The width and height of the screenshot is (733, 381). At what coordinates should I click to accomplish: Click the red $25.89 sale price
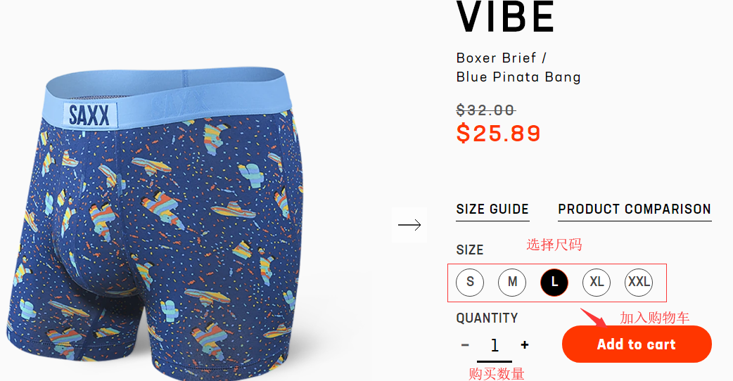point(498,134)
